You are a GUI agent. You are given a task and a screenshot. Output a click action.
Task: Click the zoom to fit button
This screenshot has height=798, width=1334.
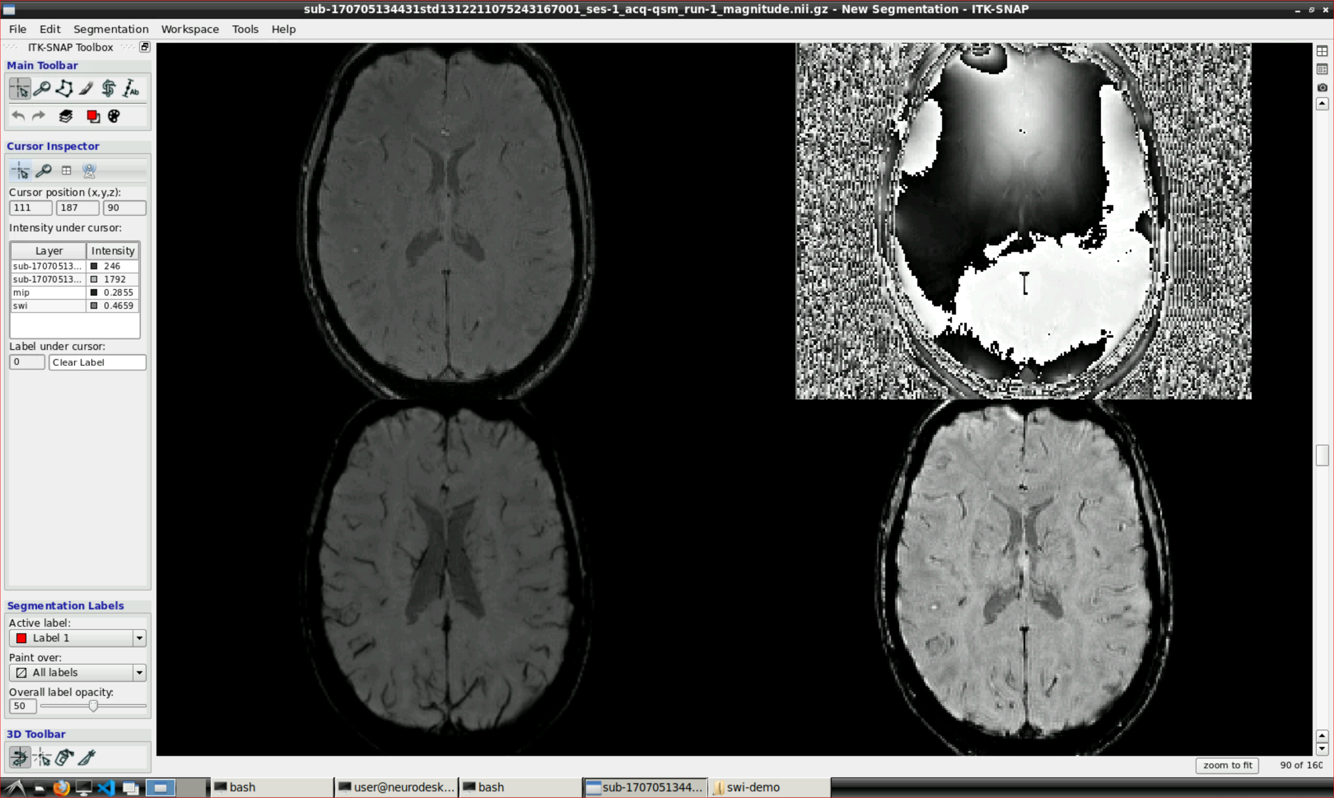[x=1227, y=765]
